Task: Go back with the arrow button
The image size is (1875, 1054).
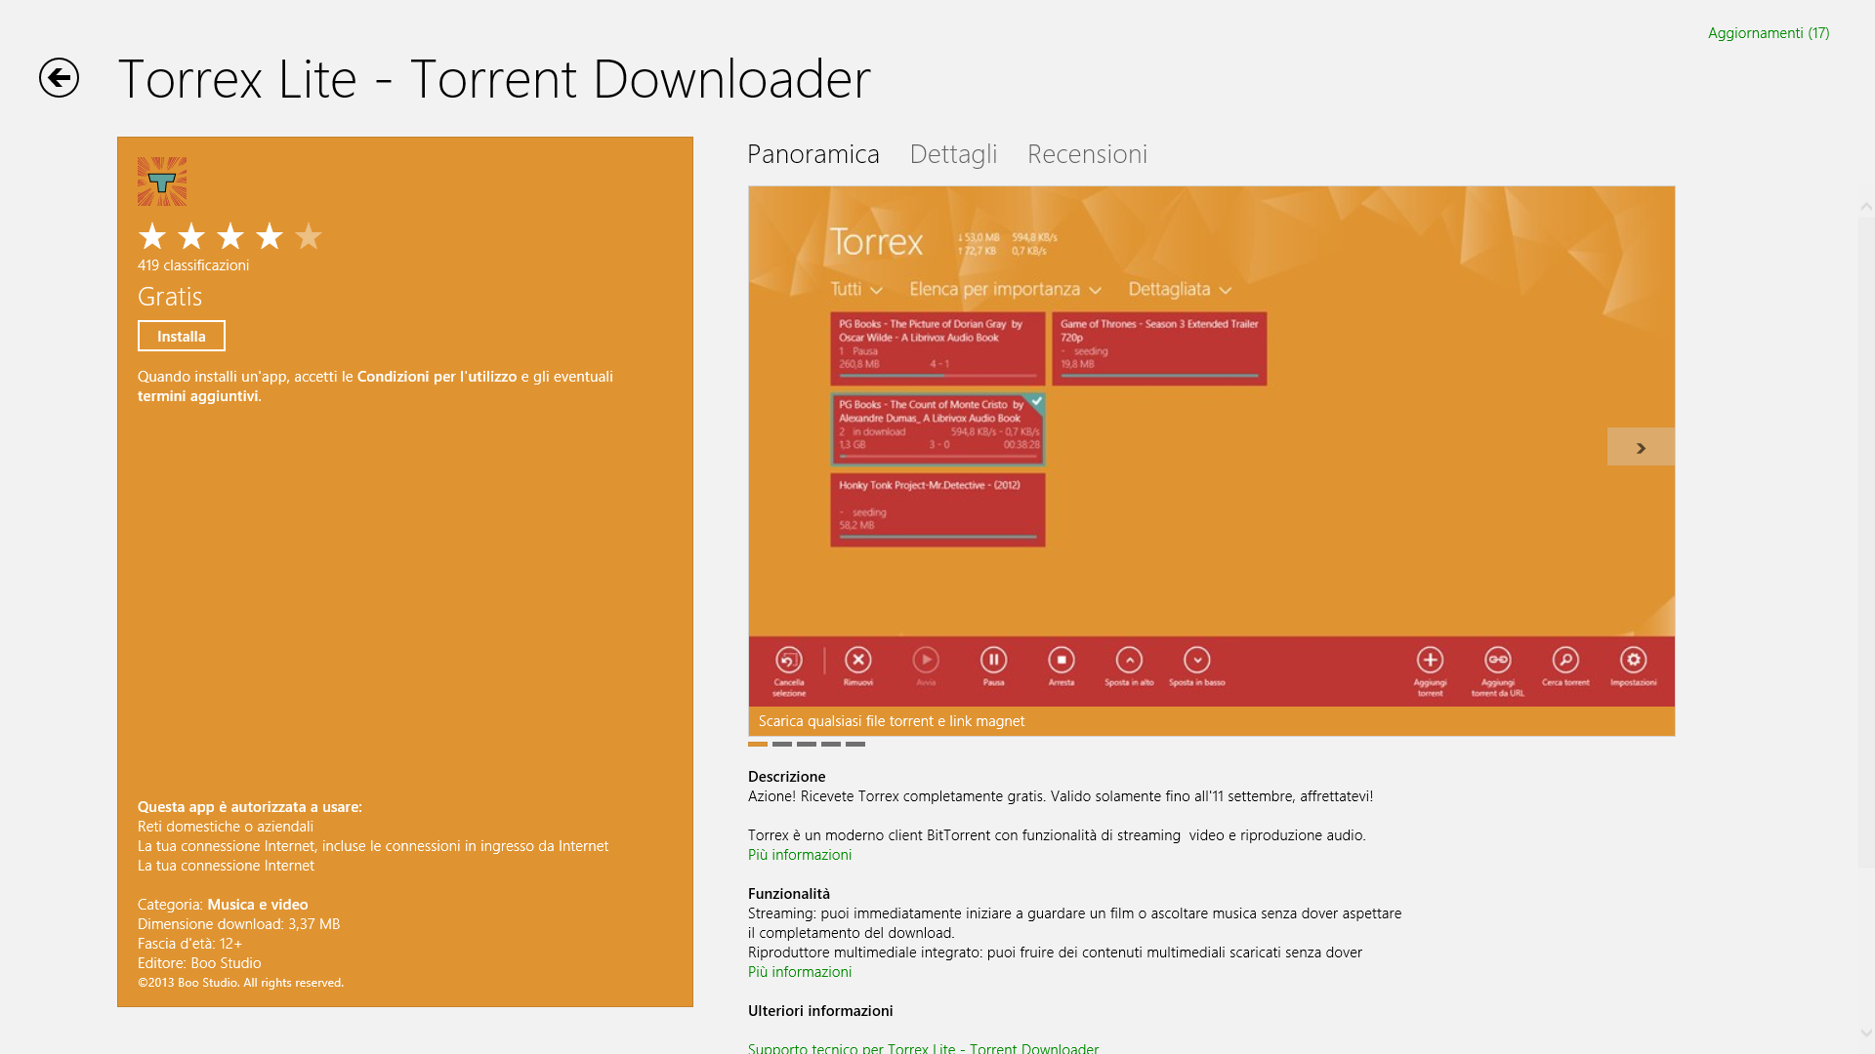Action: tap(59, 78)
